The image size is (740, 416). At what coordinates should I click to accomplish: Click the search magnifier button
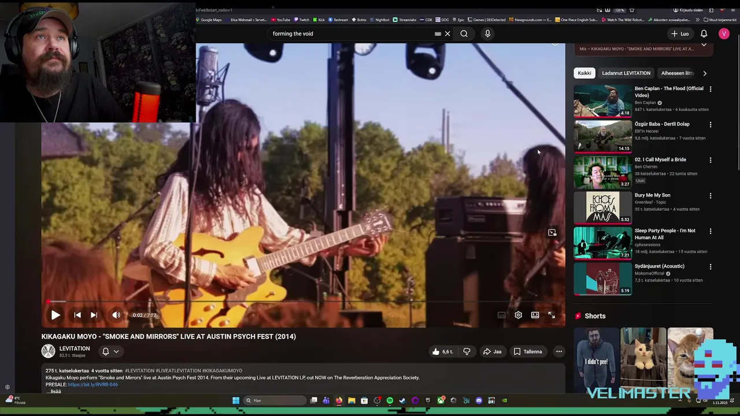pyautogui.click(x=464, y=34)
